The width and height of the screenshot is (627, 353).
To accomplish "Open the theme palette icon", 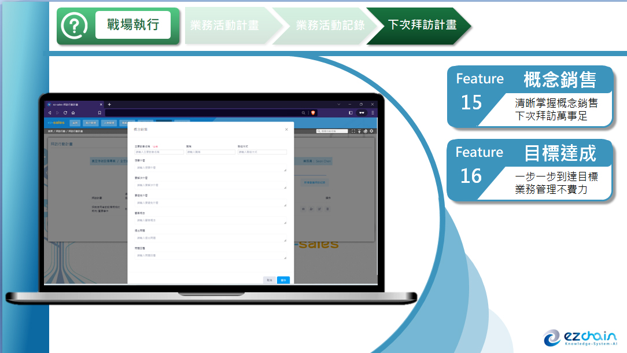I will pyautogui.click(x=366, y=131).
